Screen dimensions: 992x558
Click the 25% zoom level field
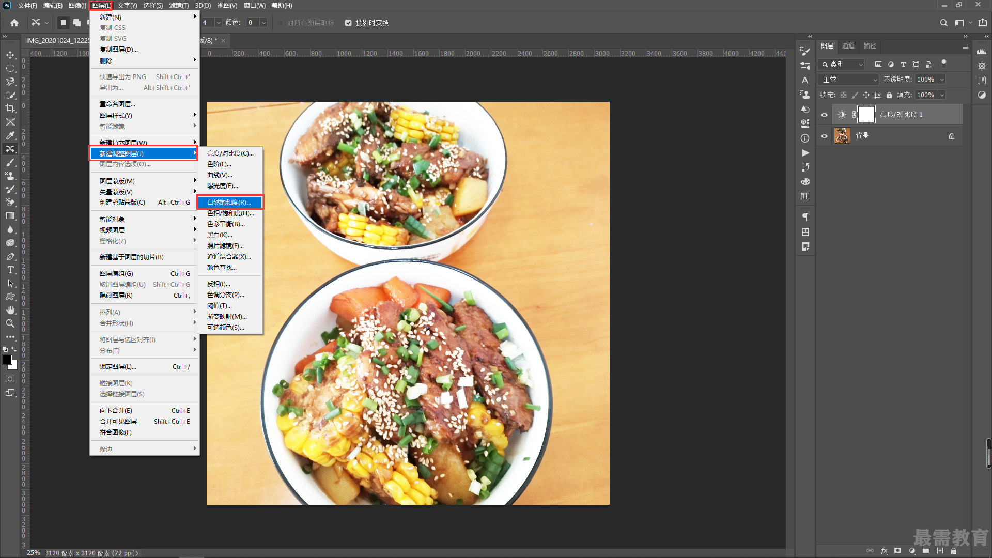pyautogui.click(x=33, y=553)
